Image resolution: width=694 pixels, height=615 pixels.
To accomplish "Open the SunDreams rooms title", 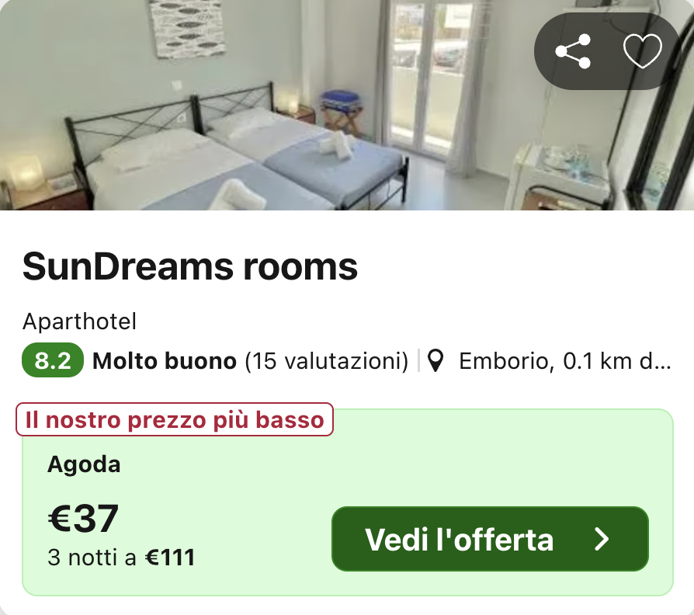I will (x=190, y=266).
